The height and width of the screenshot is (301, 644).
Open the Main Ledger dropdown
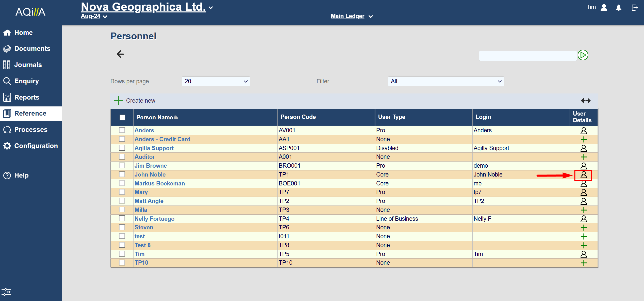tap(352, 16)
